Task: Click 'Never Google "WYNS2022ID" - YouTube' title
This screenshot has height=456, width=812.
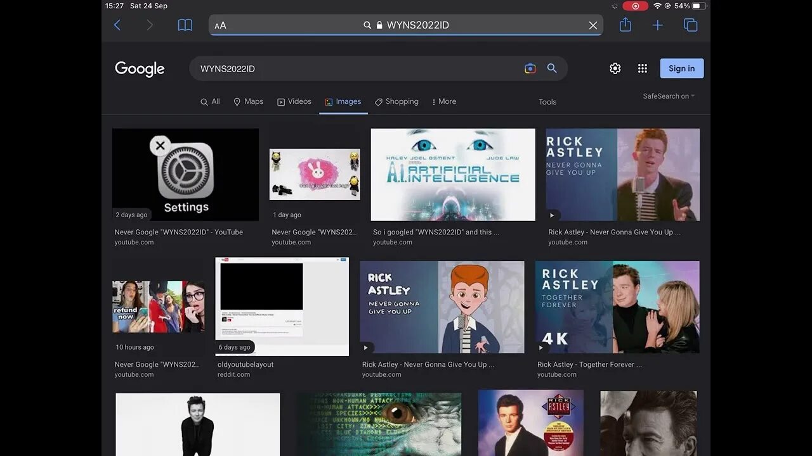Action: pyautogui.click(x=179, y=232)
